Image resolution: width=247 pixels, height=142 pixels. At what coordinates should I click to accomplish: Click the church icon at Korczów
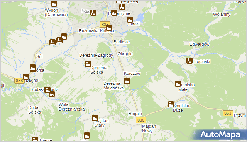[x=127, y=81]
